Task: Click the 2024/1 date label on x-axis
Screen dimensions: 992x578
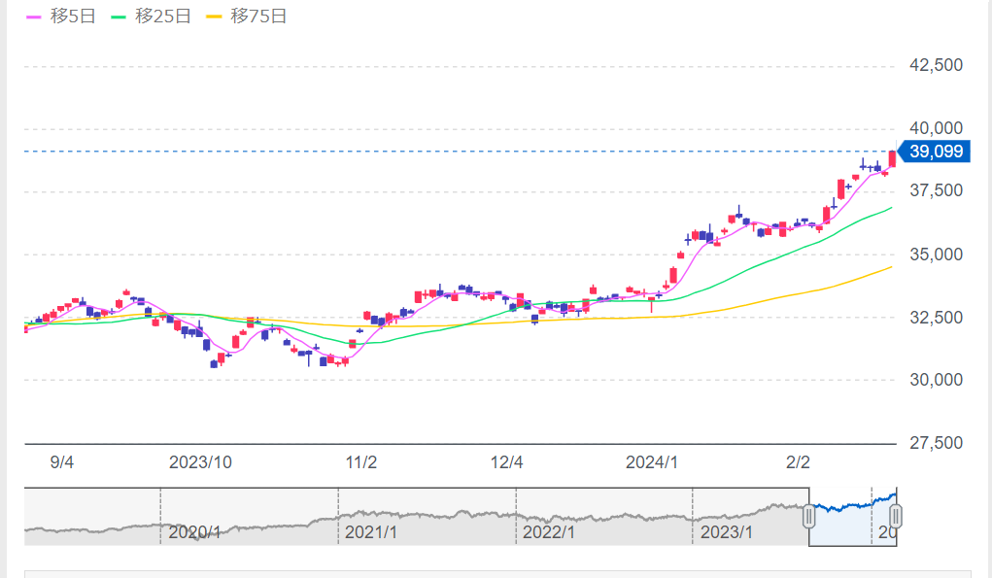Action: (x=651, y=462)
